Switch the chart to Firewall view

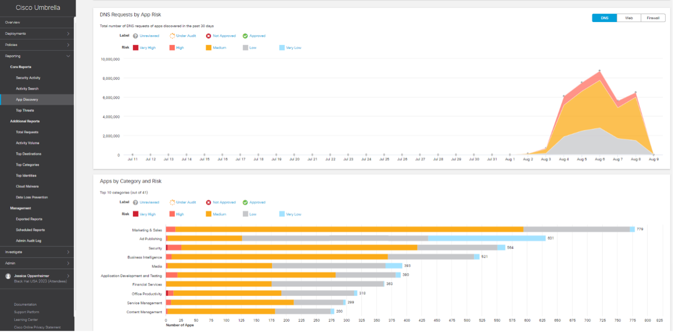[x=653, y=18]
